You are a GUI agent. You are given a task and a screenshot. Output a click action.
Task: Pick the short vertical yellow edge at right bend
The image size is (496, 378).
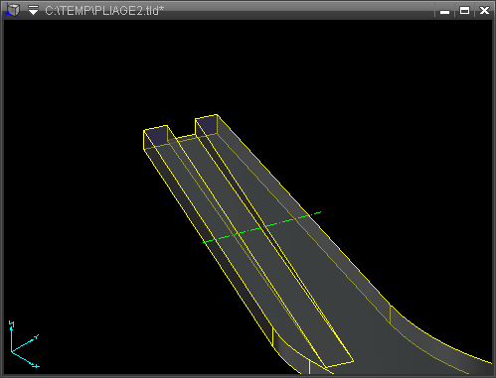tap(391, 315)
